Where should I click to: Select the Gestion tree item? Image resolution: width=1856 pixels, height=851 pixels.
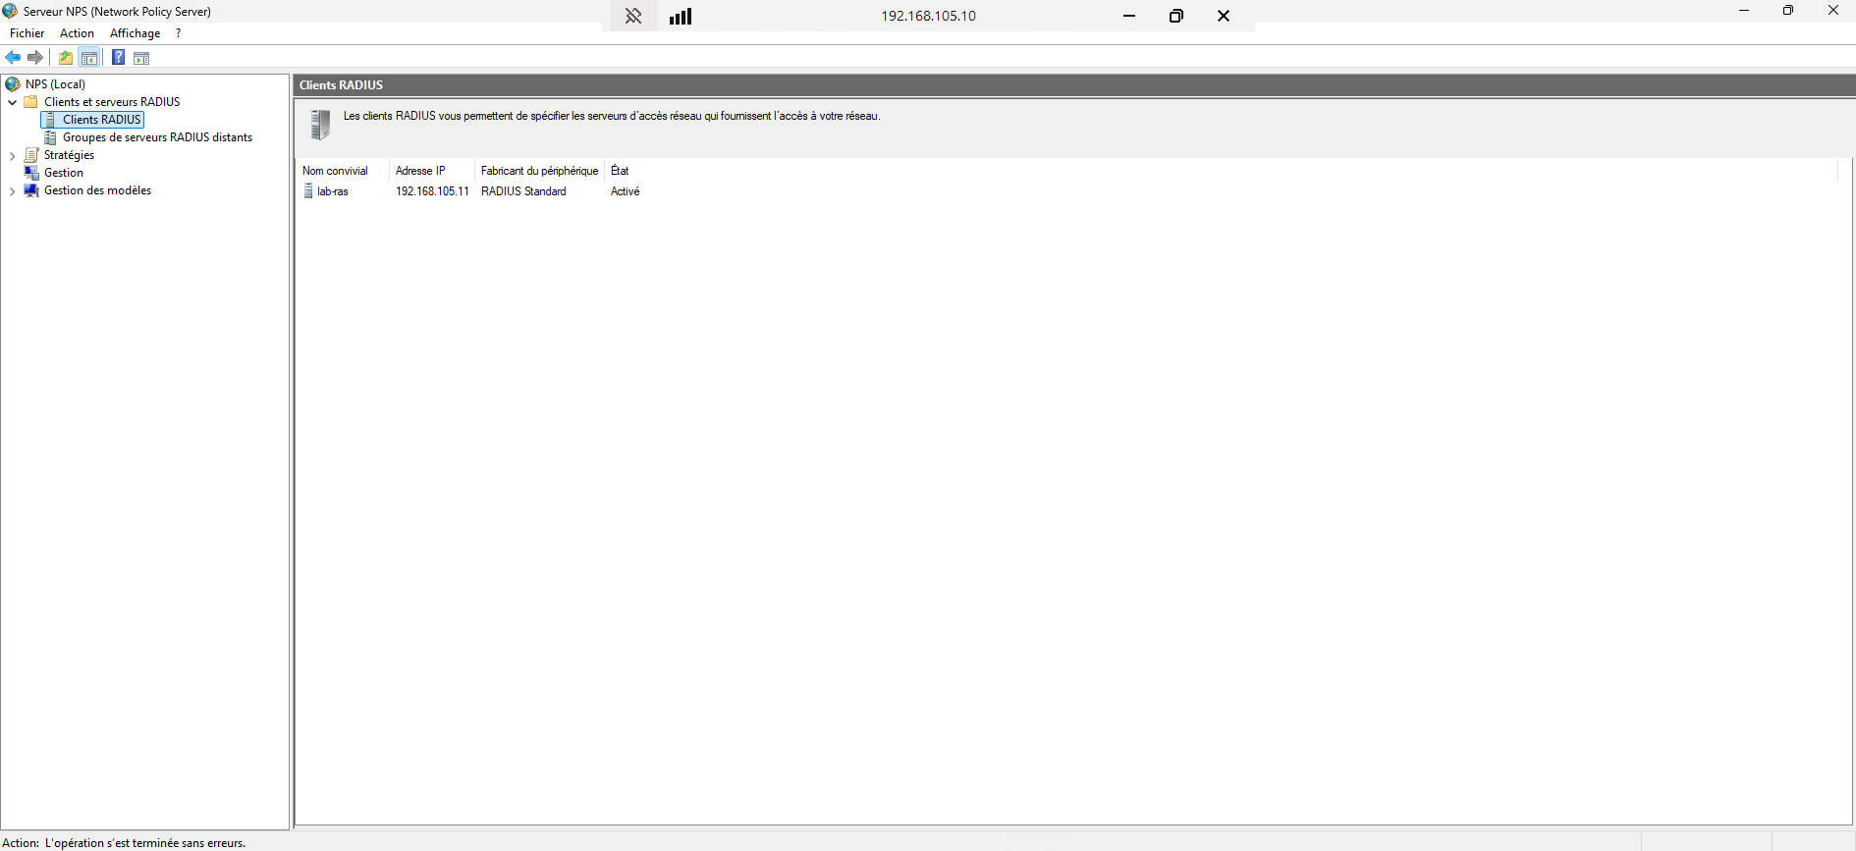[64, 173]
